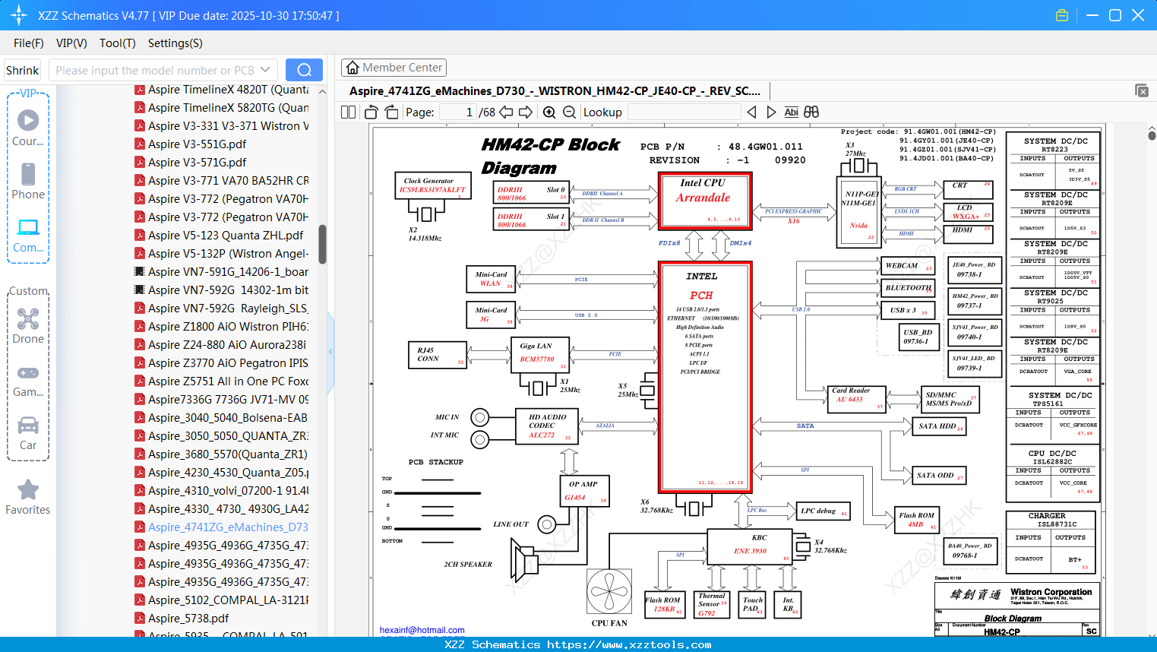Go to the previous page arrow

point(506,112)
